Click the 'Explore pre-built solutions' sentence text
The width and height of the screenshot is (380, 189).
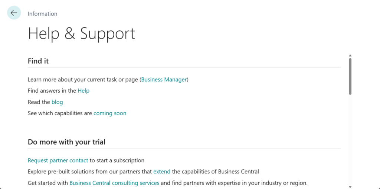click(x=90, y=172)
